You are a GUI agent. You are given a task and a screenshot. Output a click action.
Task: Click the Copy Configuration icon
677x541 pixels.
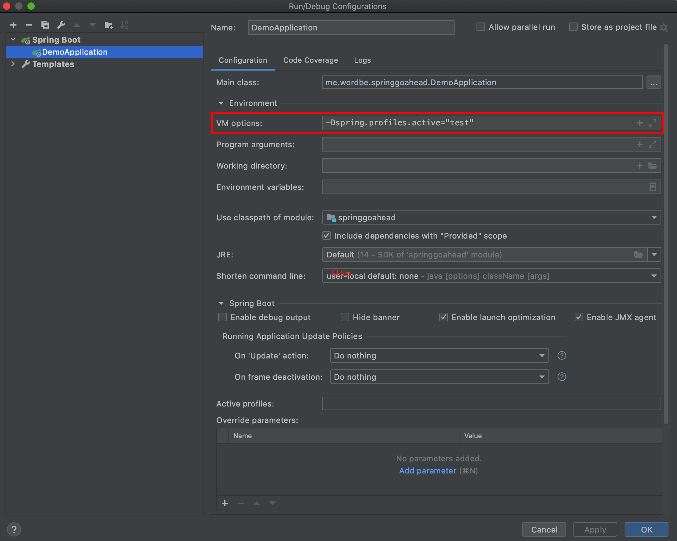(x=45, y=25)
